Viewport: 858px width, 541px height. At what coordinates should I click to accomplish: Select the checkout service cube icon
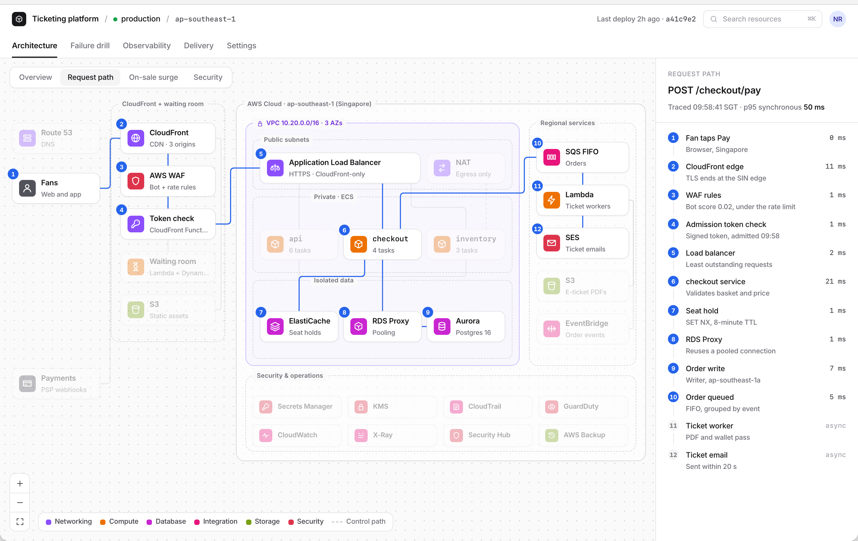(358, 244)
